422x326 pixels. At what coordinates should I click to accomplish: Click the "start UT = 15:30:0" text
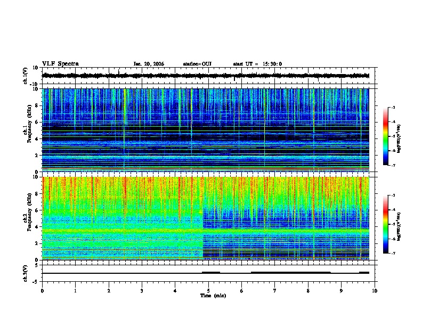[257, 64]
